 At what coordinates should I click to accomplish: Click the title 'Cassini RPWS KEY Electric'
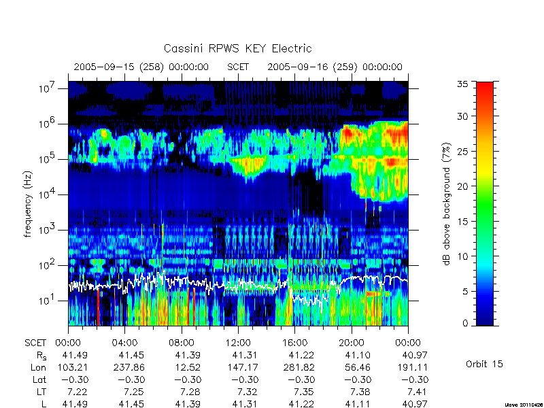[237, 48]
